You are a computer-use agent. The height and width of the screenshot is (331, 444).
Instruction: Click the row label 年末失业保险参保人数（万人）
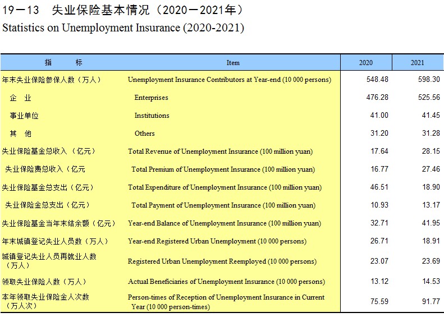coord(51,80)
